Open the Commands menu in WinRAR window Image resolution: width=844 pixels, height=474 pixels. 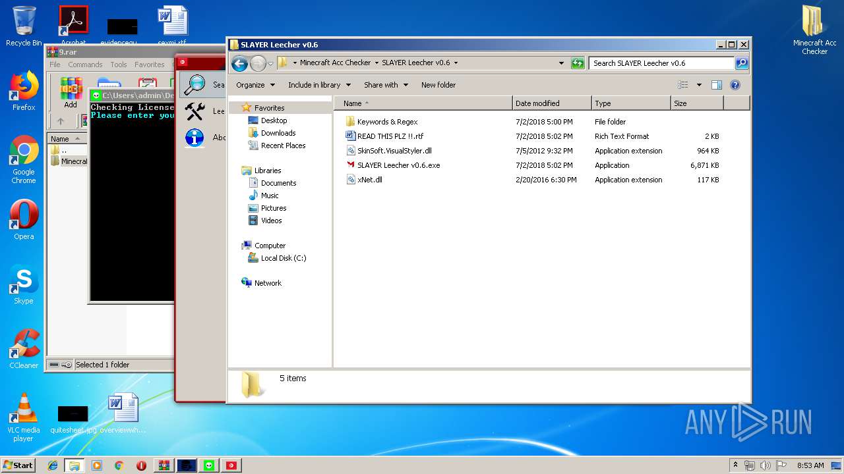[x=85, y=65]
